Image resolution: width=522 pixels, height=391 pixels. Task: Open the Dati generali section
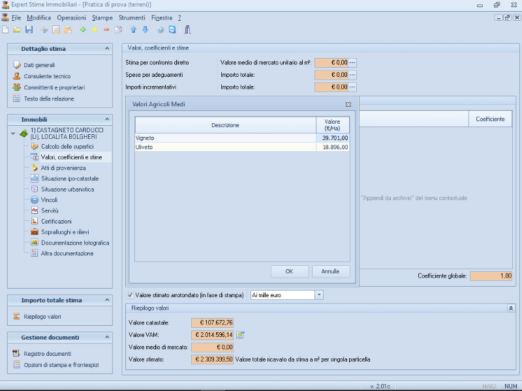point(39,65)
